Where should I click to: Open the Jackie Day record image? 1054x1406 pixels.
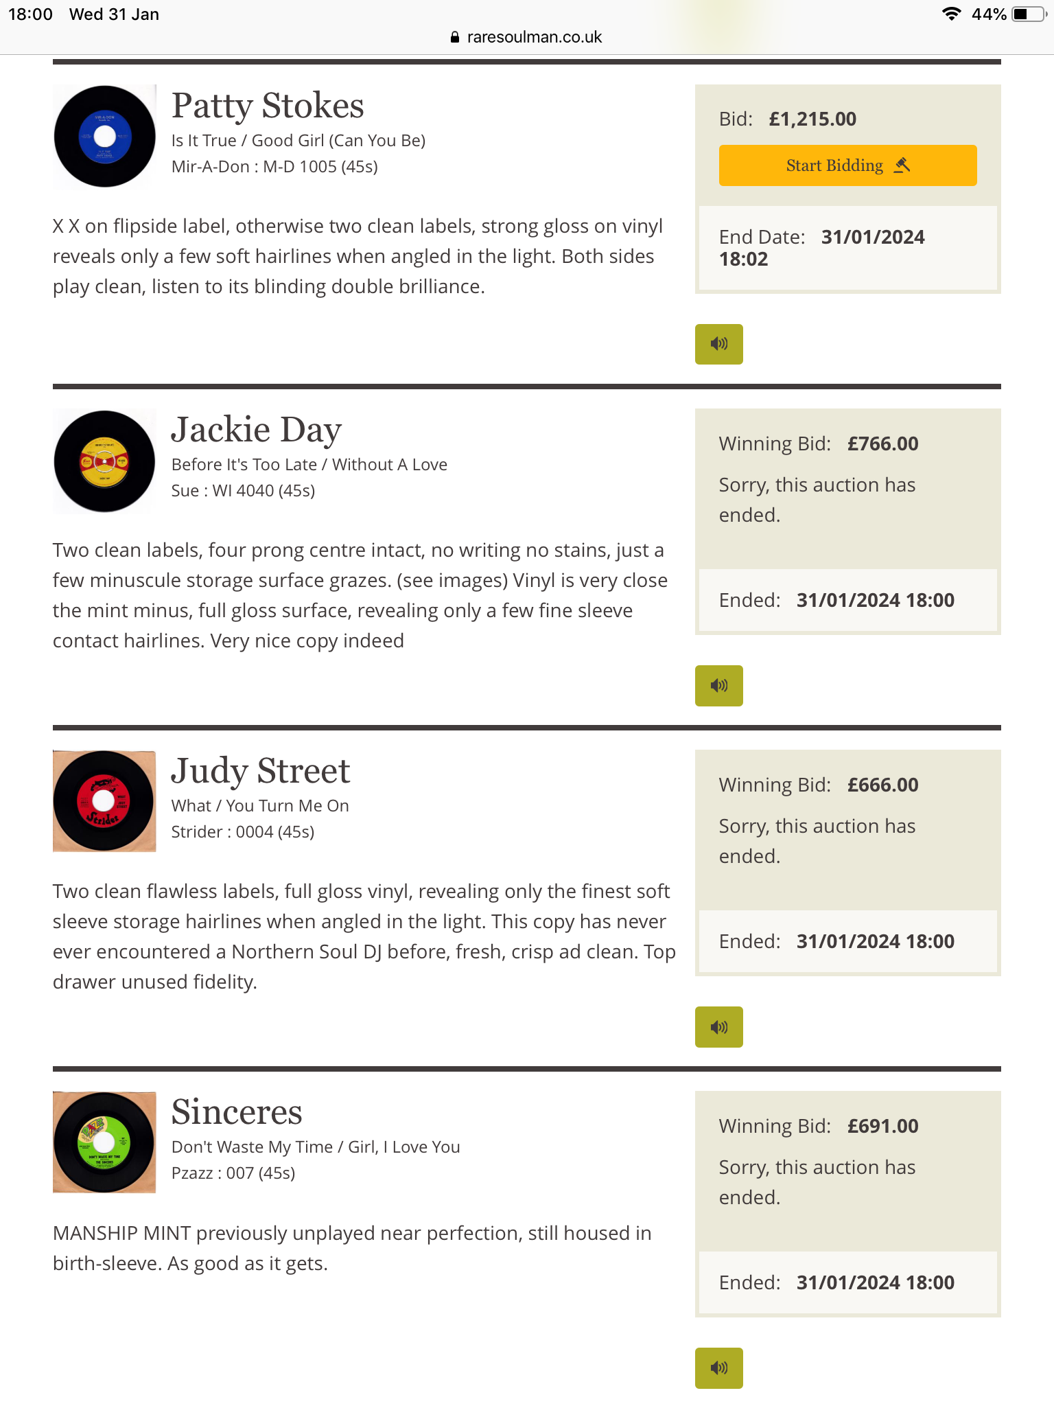tap(104, 461)
